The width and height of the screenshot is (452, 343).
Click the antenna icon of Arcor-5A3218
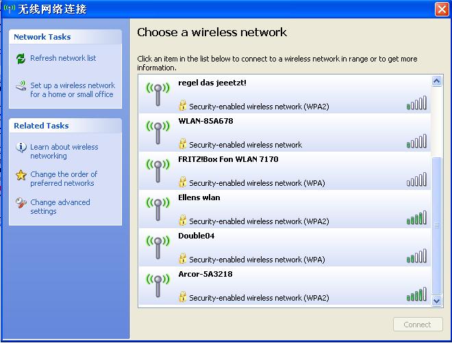(158, 286)
